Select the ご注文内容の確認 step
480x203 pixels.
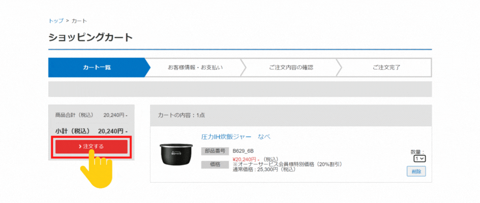[291, 67]
